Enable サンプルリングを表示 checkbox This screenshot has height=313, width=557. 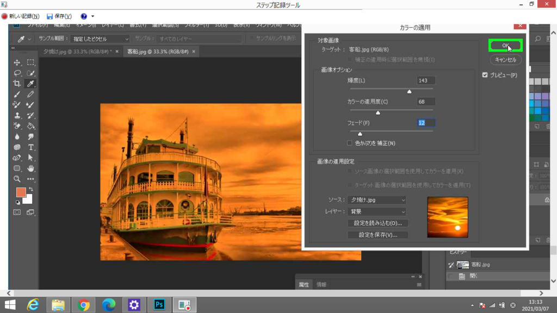tap(251, 39)
